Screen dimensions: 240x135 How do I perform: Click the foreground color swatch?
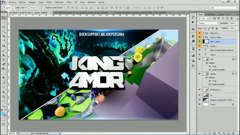point(3,114)
